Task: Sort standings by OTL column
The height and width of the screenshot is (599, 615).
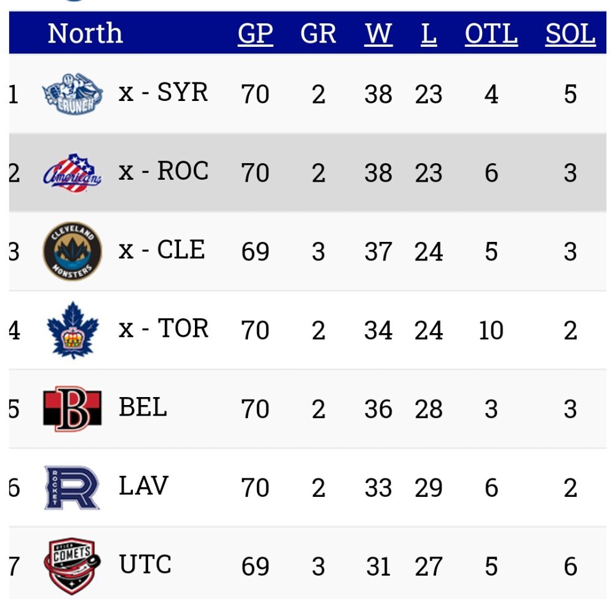Action: pos(491,34)
